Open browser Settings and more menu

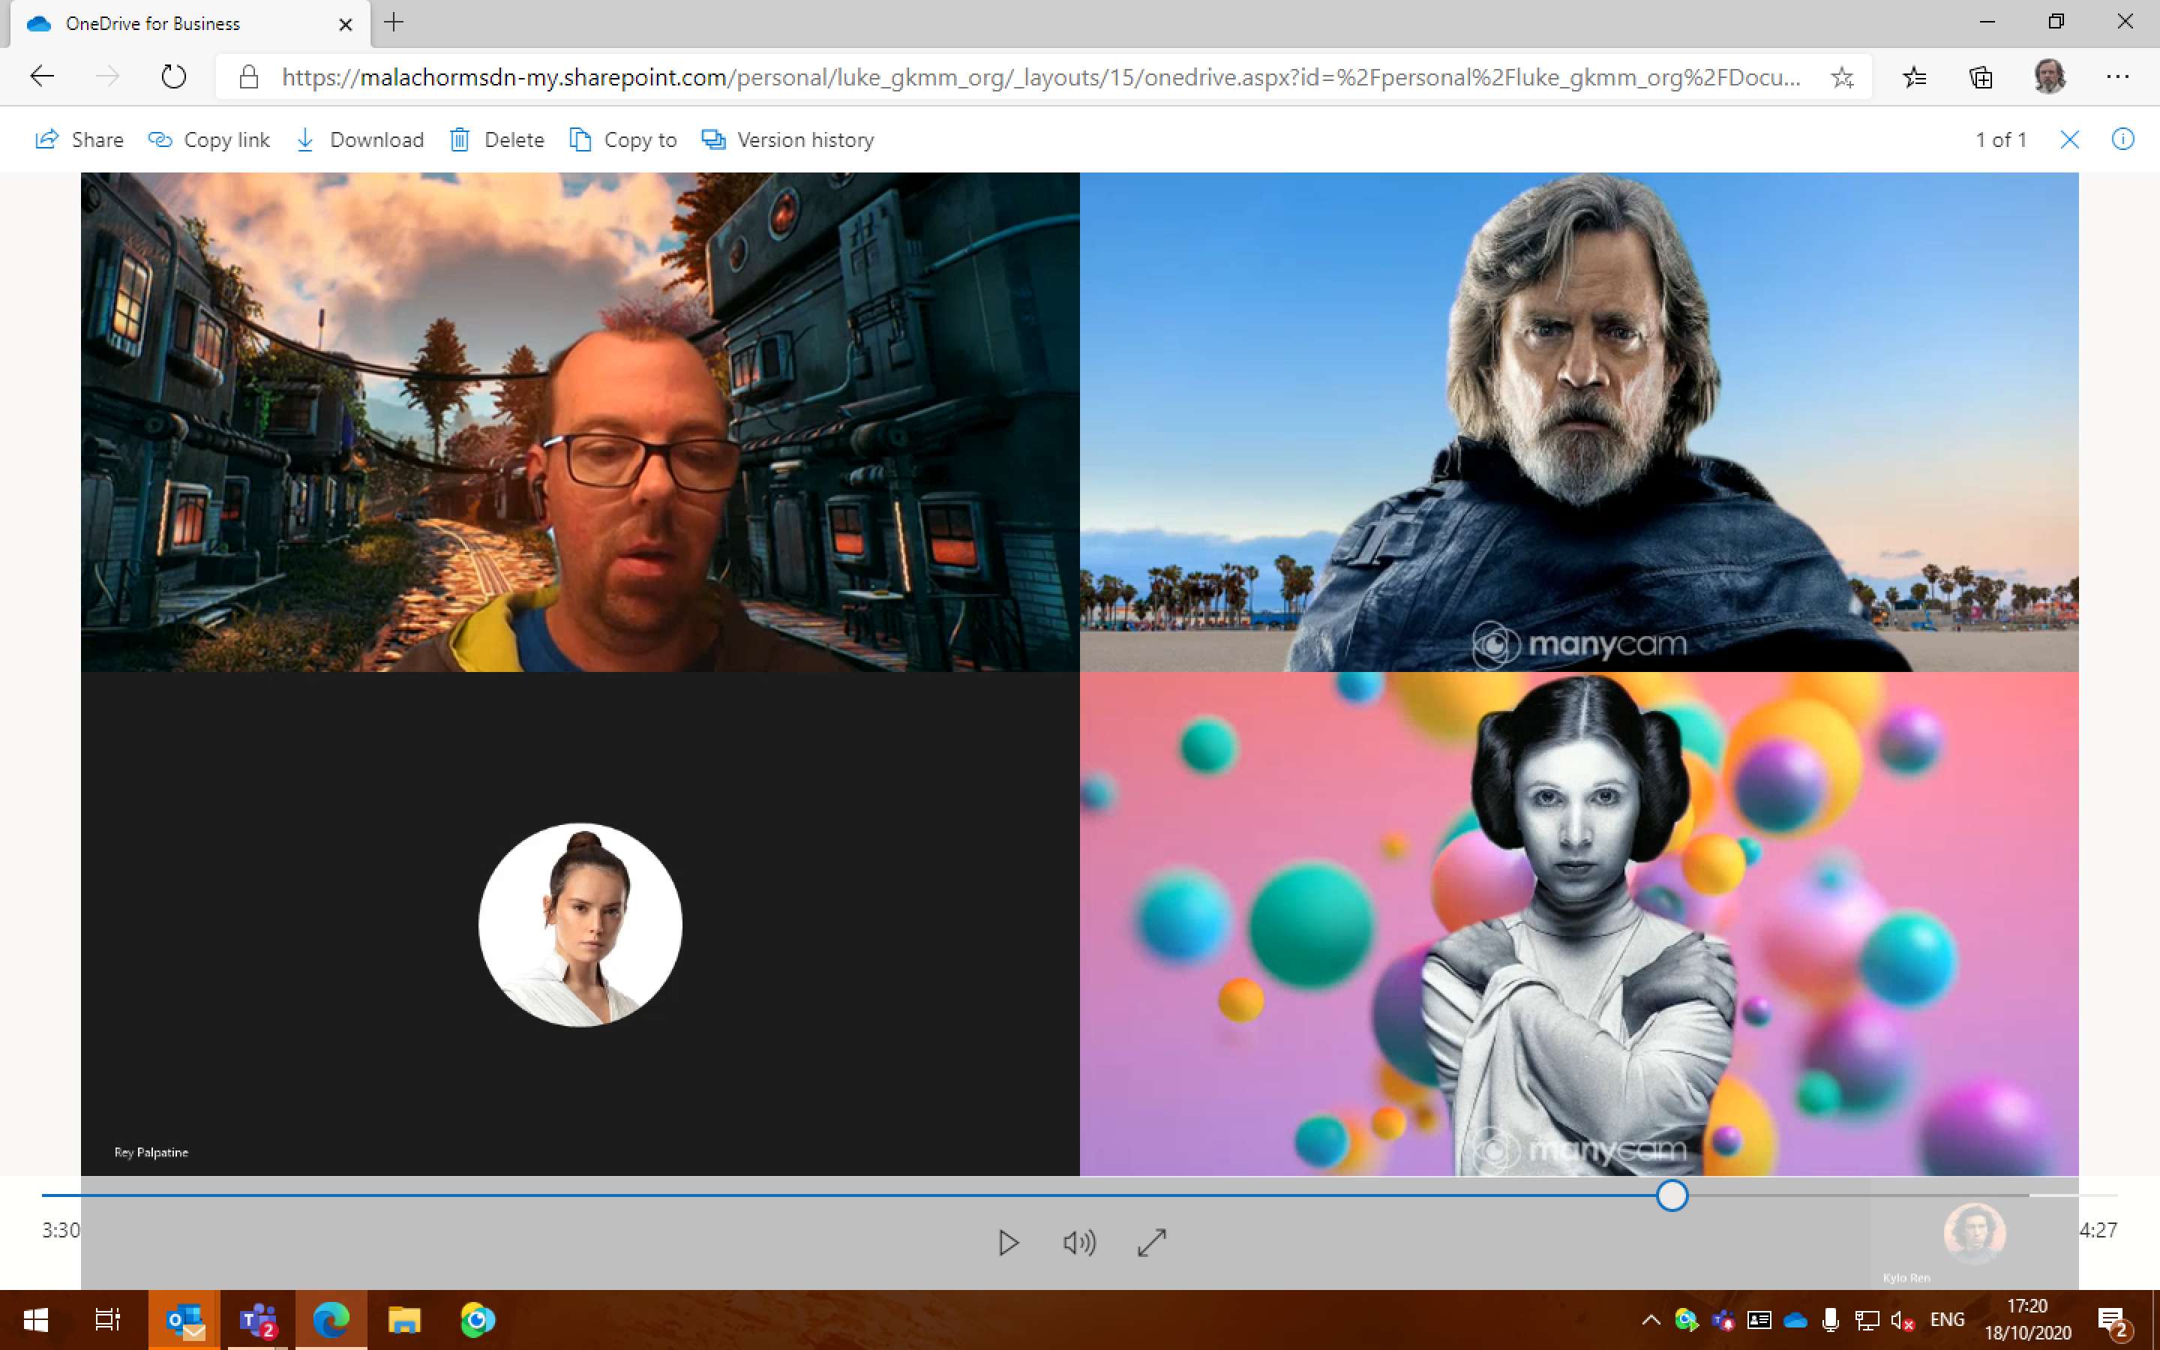pos(2117,78)
